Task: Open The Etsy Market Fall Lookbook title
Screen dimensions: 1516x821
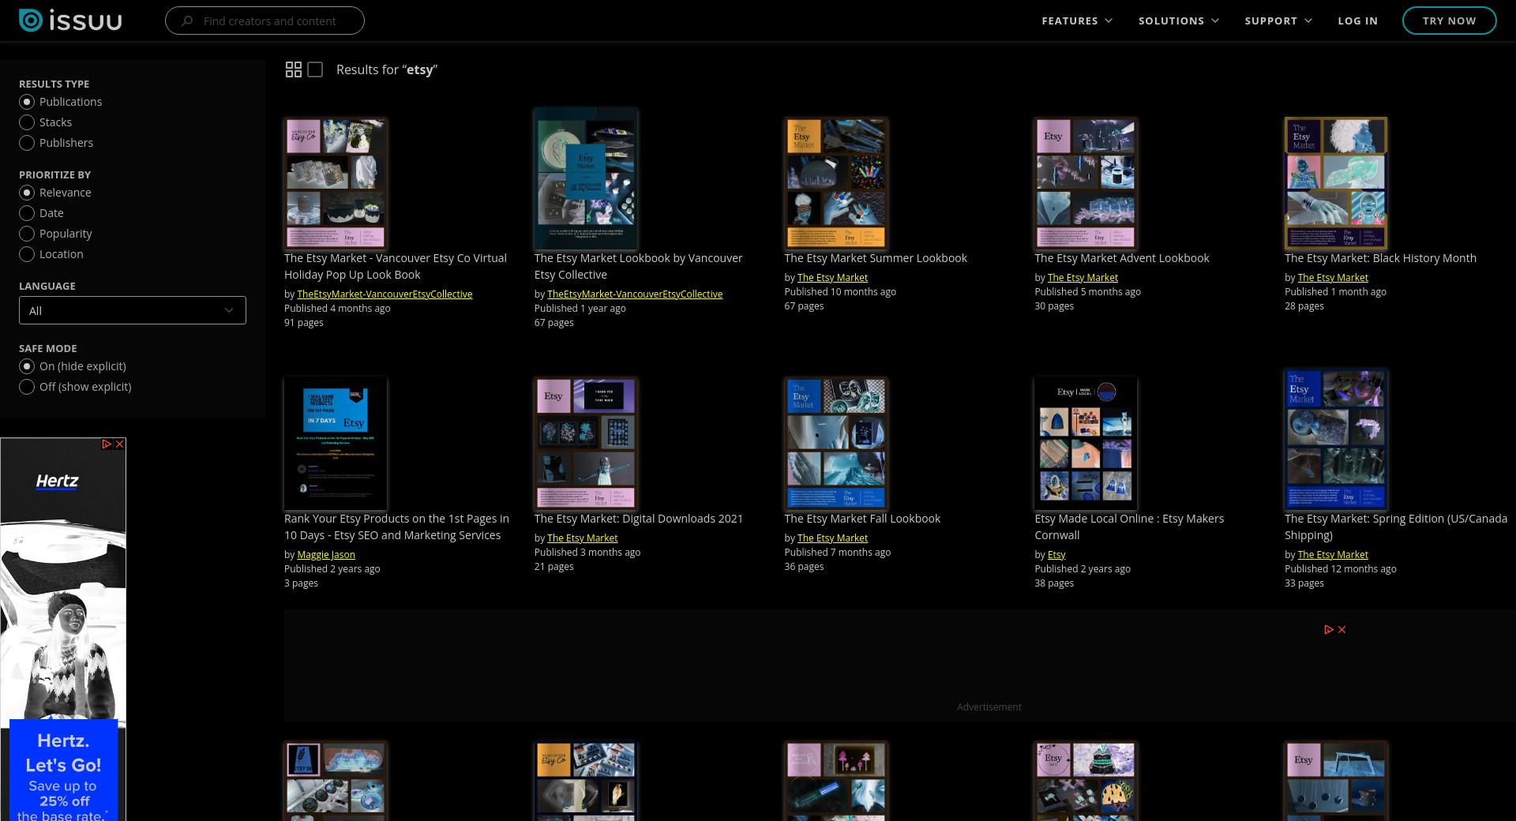Action: click(862, 519)
